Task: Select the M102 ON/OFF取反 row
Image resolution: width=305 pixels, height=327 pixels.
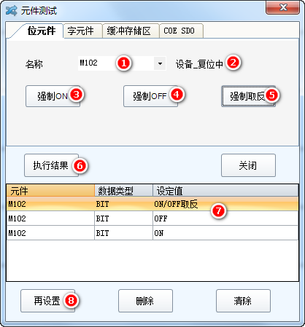Action: coord(152,204)
